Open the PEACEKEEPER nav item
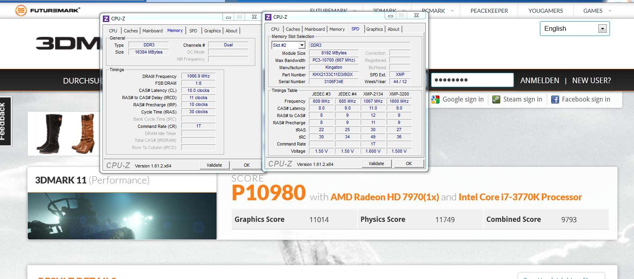The width and height of the screenshot is (634, 279). coord(489,11)
